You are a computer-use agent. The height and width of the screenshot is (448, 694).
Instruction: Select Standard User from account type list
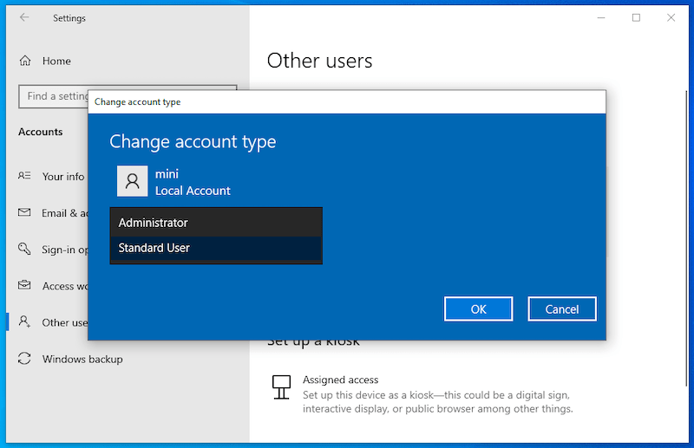click(216, 248)
